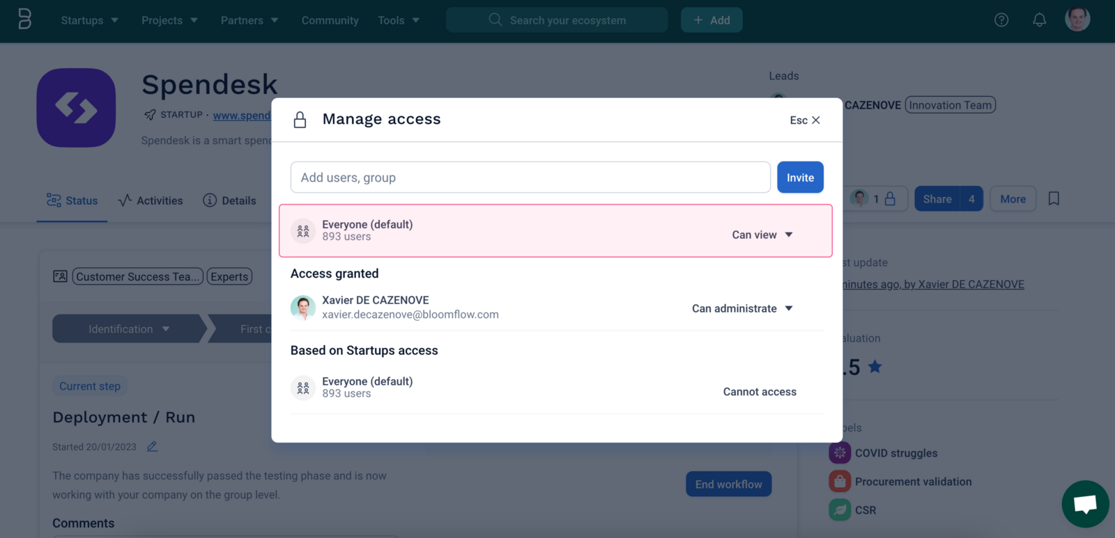Click the CSR label icon
This screenshot has width=1115, height=538.
pos(840,510)
